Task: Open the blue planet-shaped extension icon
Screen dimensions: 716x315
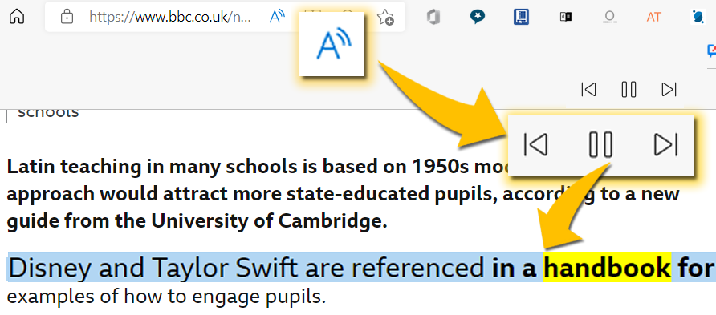Action: 698,18
